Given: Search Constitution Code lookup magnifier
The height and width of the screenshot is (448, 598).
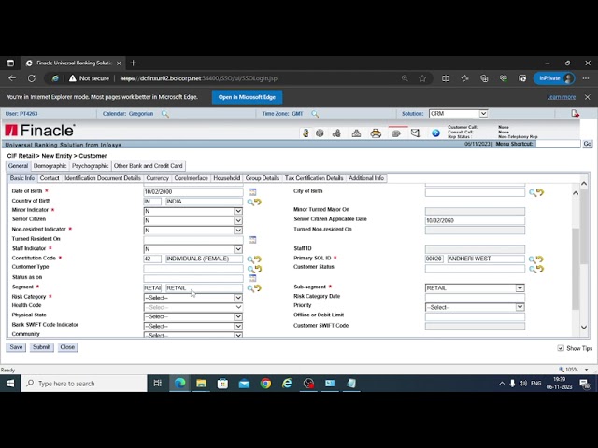Looking at the screenshot, I should (250, 259).
